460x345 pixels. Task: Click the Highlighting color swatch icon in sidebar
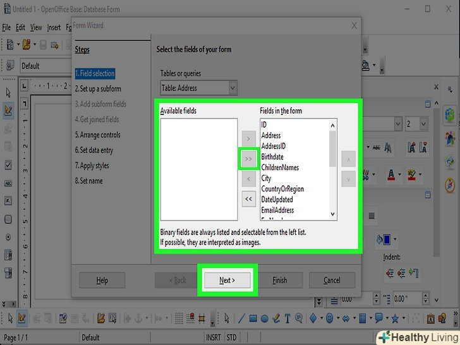(411, 174)
